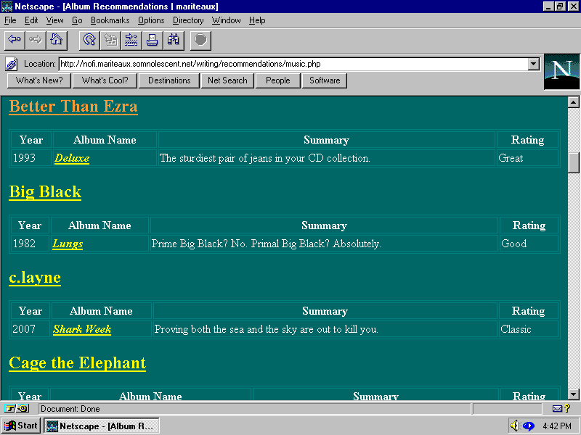Click the volume speaker icon in system tray
Image resolution: width=581 pixels, height=435 pixels.
514,426
